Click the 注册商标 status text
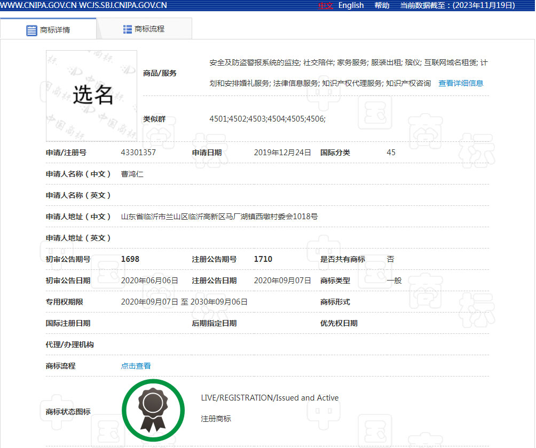This screenshot has height=448, width=536. click(x=216, y=419)
